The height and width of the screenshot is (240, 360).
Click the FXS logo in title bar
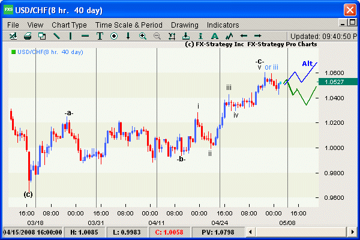(8, 10)
